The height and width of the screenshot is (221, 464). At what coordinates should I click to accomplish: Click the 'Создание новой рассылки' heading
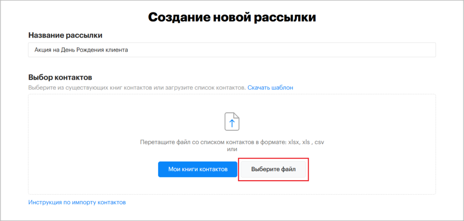pyautogui.click(x=232, y=18)
